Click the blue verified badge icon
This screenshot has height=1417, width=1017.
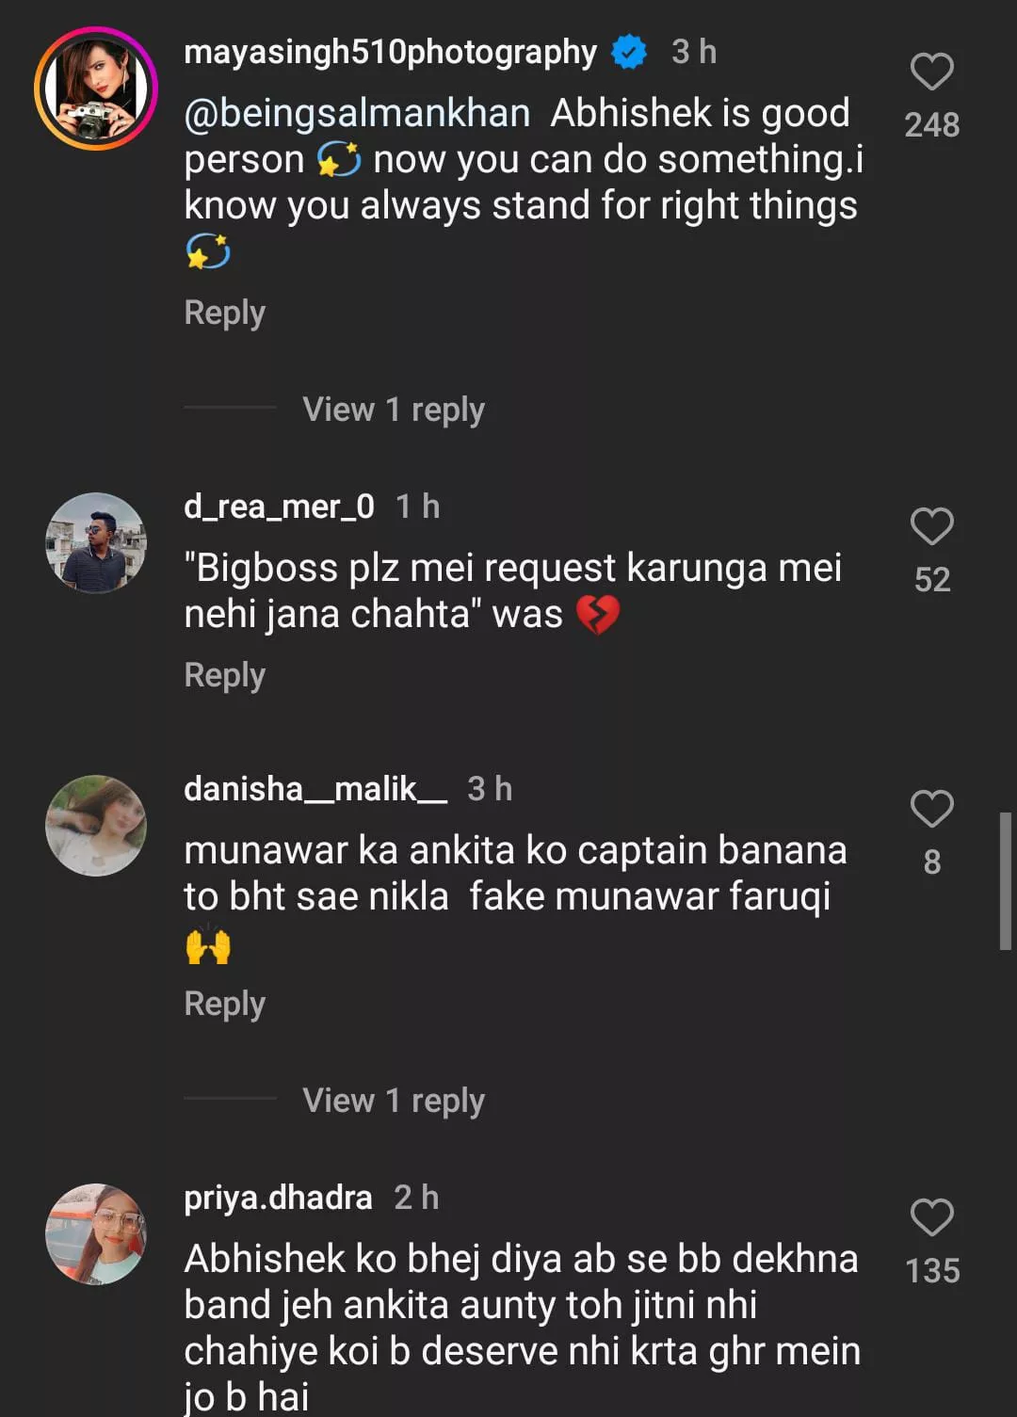[x=629, y=52]
